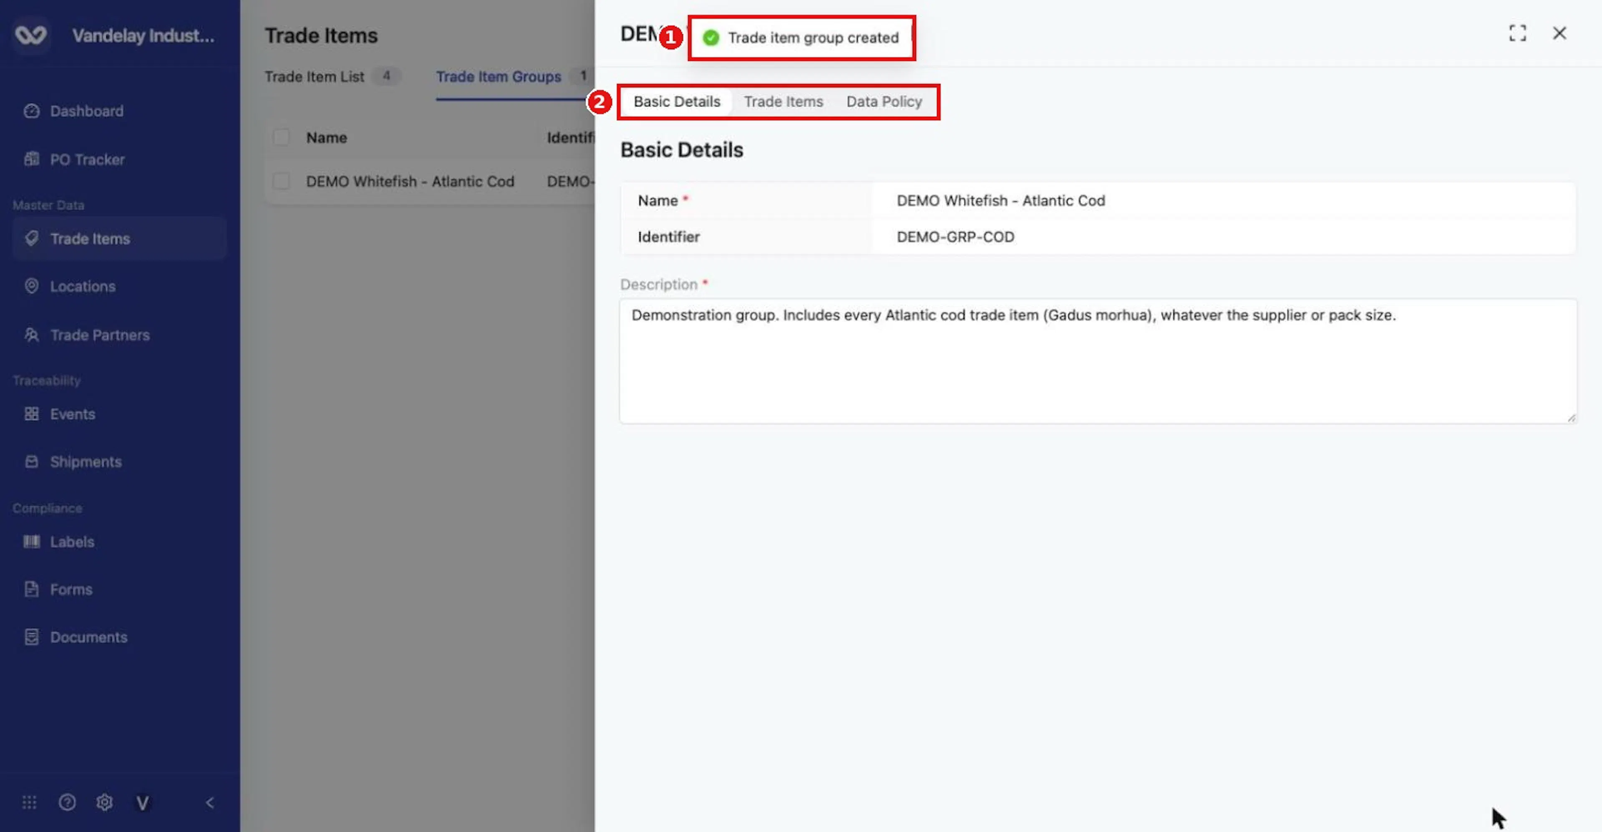Image resolution: width=1602 pixels, height=832 pixels.
Task: Click the Name field value
Action: (x=1001, y=200)
